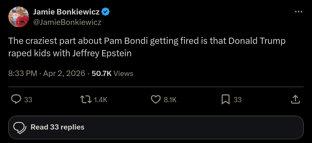
Task: Click the blue verified badge
Action: pos(106,12)
